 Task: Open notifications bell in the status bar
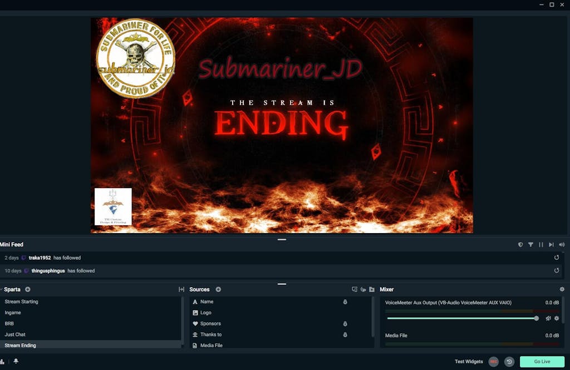(x=16, y=361)
